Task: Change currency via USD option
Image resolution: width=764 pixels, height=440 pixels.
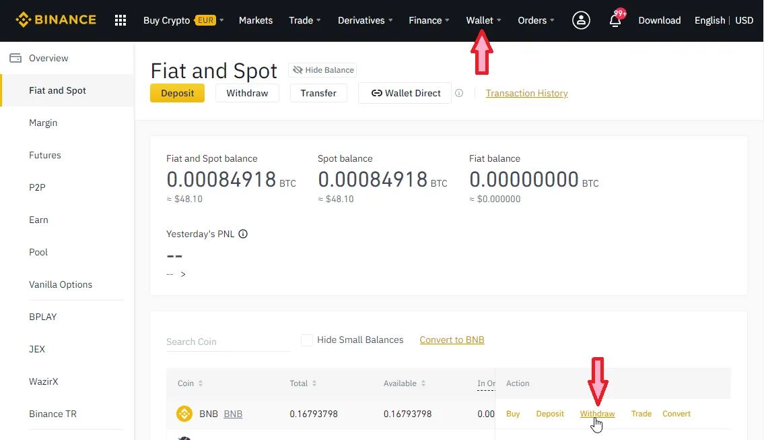Action: point(744,20)
